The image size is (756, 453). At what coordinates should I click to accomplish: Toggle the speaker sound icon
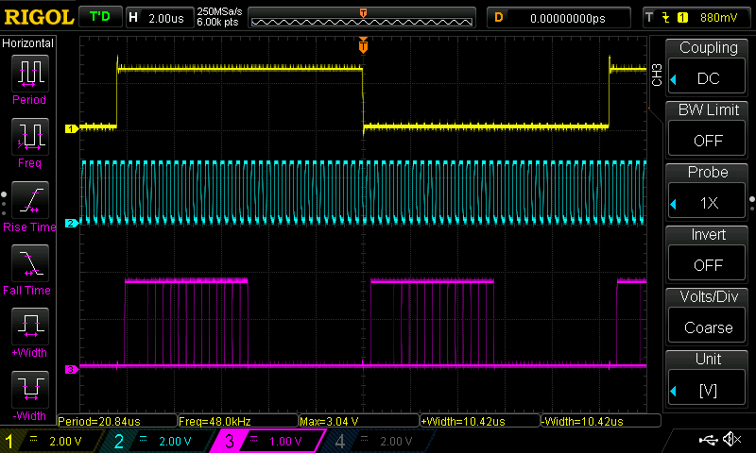[730, 440]
